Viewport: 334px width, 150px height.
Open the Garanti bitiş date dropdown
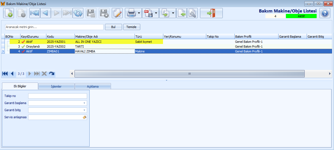tap(84, 110)
